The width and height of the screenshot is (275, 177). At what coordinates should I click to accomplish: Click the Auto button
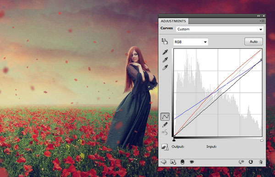click(x=253, y=42)
